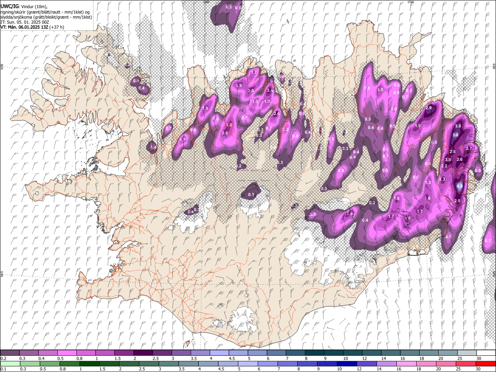The height and width of the screenshot is (372, 496).
Task: Click the 2.4 value label in north Iceland
Action: point(270,90)
